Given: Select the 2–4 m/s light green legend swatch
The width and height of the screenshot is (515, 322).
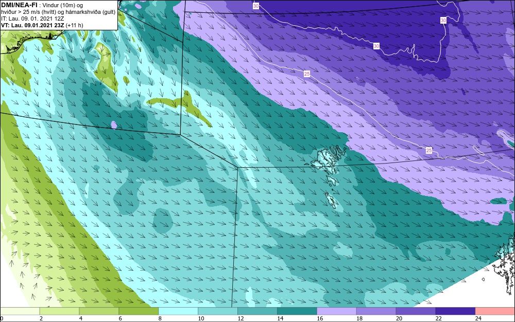Looking at the screenshot, I should pyautogui.click(x=59, y=311).
